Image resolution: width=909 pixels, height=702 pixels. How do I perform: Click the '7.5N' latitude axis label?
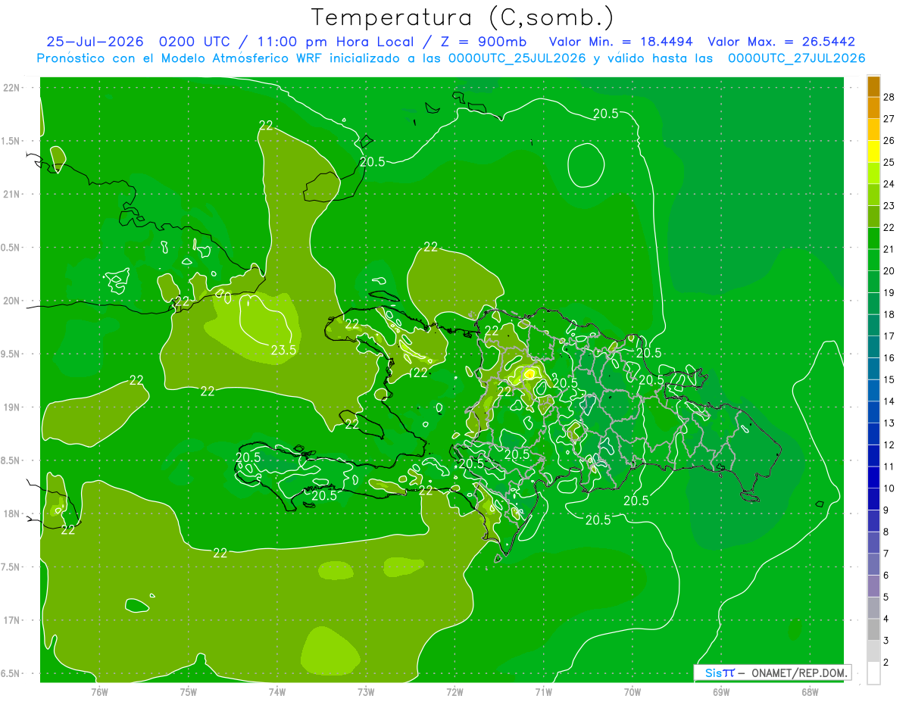pyautogui.click(x=11, y=566)
